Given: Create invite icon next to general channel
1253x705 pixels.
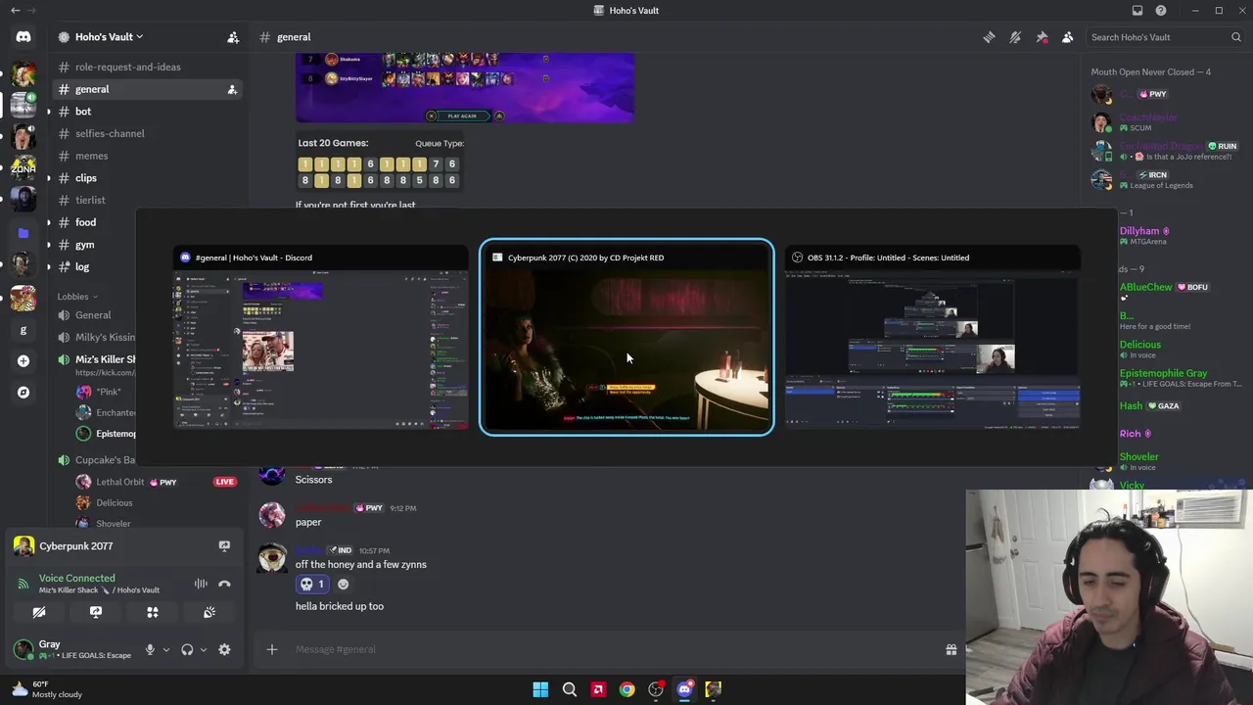Looking at the screenshot, I should click(x=232, y=89).
